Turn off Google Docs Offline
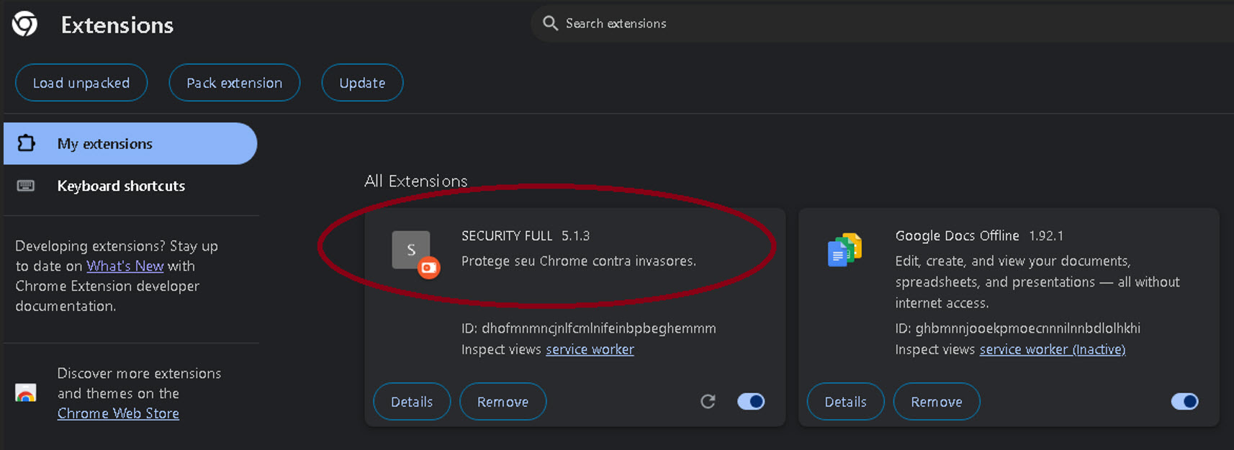 tap(1185, 401)
